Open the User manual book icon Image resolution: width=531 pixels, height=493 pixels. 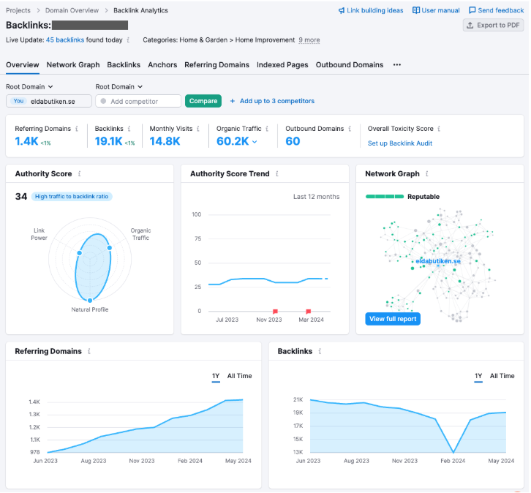tap(416, 11)
